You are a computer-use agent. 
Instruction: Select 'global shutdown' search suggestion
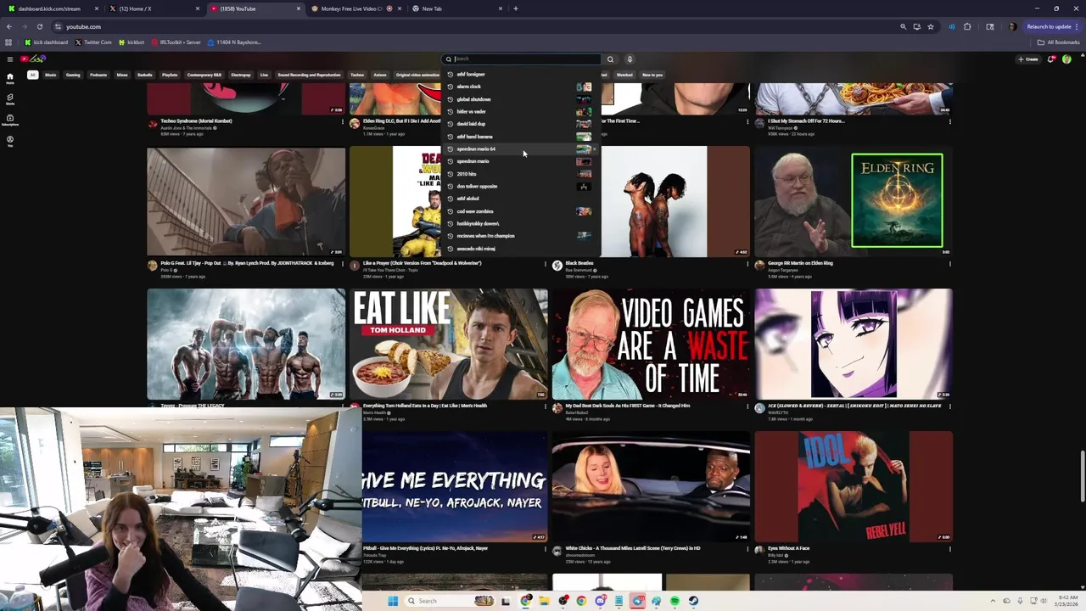[520, 99]
